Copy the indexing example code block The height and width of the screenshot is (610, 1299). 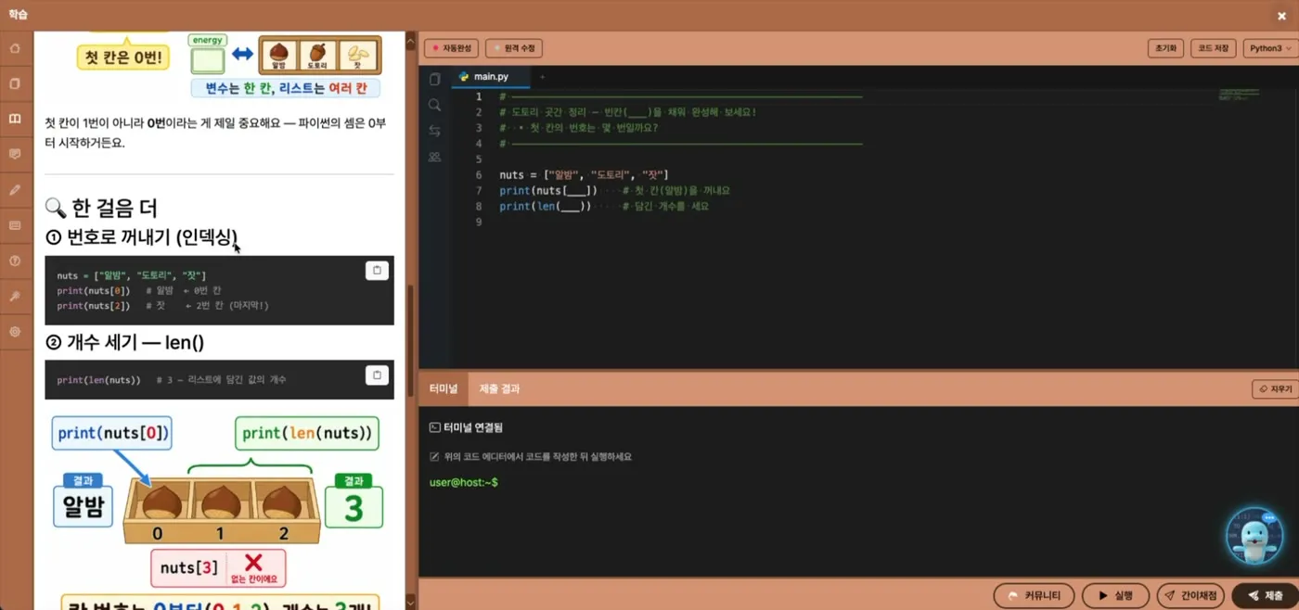click(x=376, y=271)
